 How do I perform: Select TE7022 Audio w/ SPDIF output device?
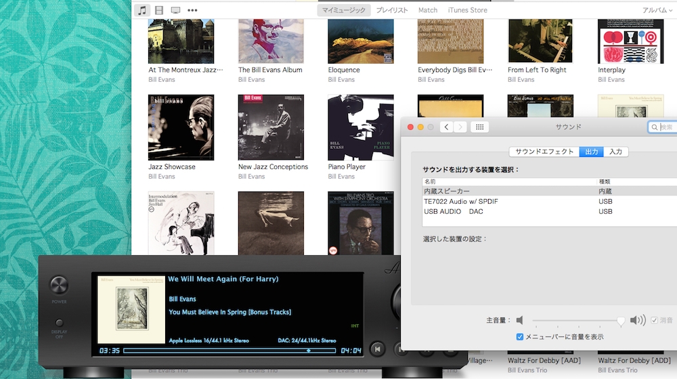point(550,201)
